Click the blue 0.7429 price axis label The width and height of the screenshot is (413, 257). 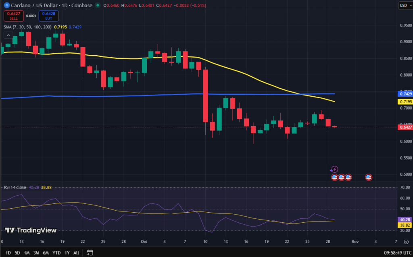pos(405,94)
